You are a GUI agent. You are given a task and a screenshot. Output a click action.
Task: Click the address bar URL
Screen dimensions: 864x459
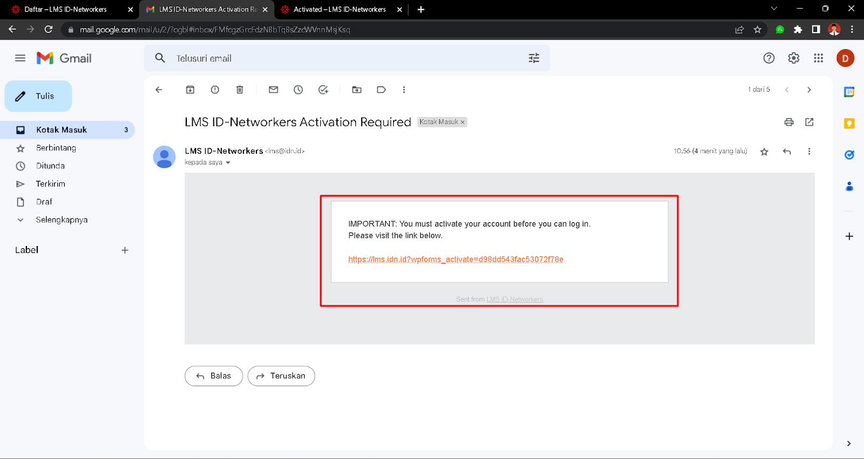tap(215, 30)
